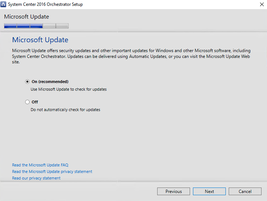Click the first filled progress step segment

point(10,26)
